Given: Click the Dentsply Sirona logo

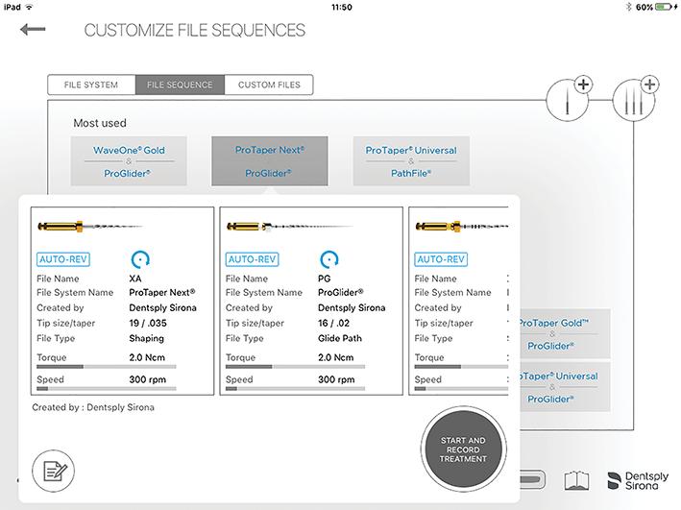Looking at the screenshot, I should pyautogui.click(x=638, y=480).
